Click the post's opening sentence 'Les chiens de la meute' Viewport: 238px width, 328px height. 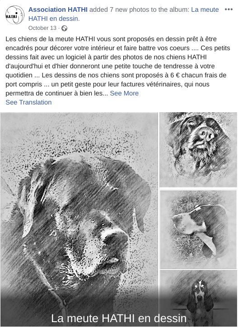pyautogui.click(x=40, y=39)
